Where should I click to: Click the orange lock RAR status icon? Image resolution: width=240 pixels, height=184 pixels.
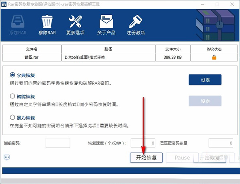pos(214,58)
